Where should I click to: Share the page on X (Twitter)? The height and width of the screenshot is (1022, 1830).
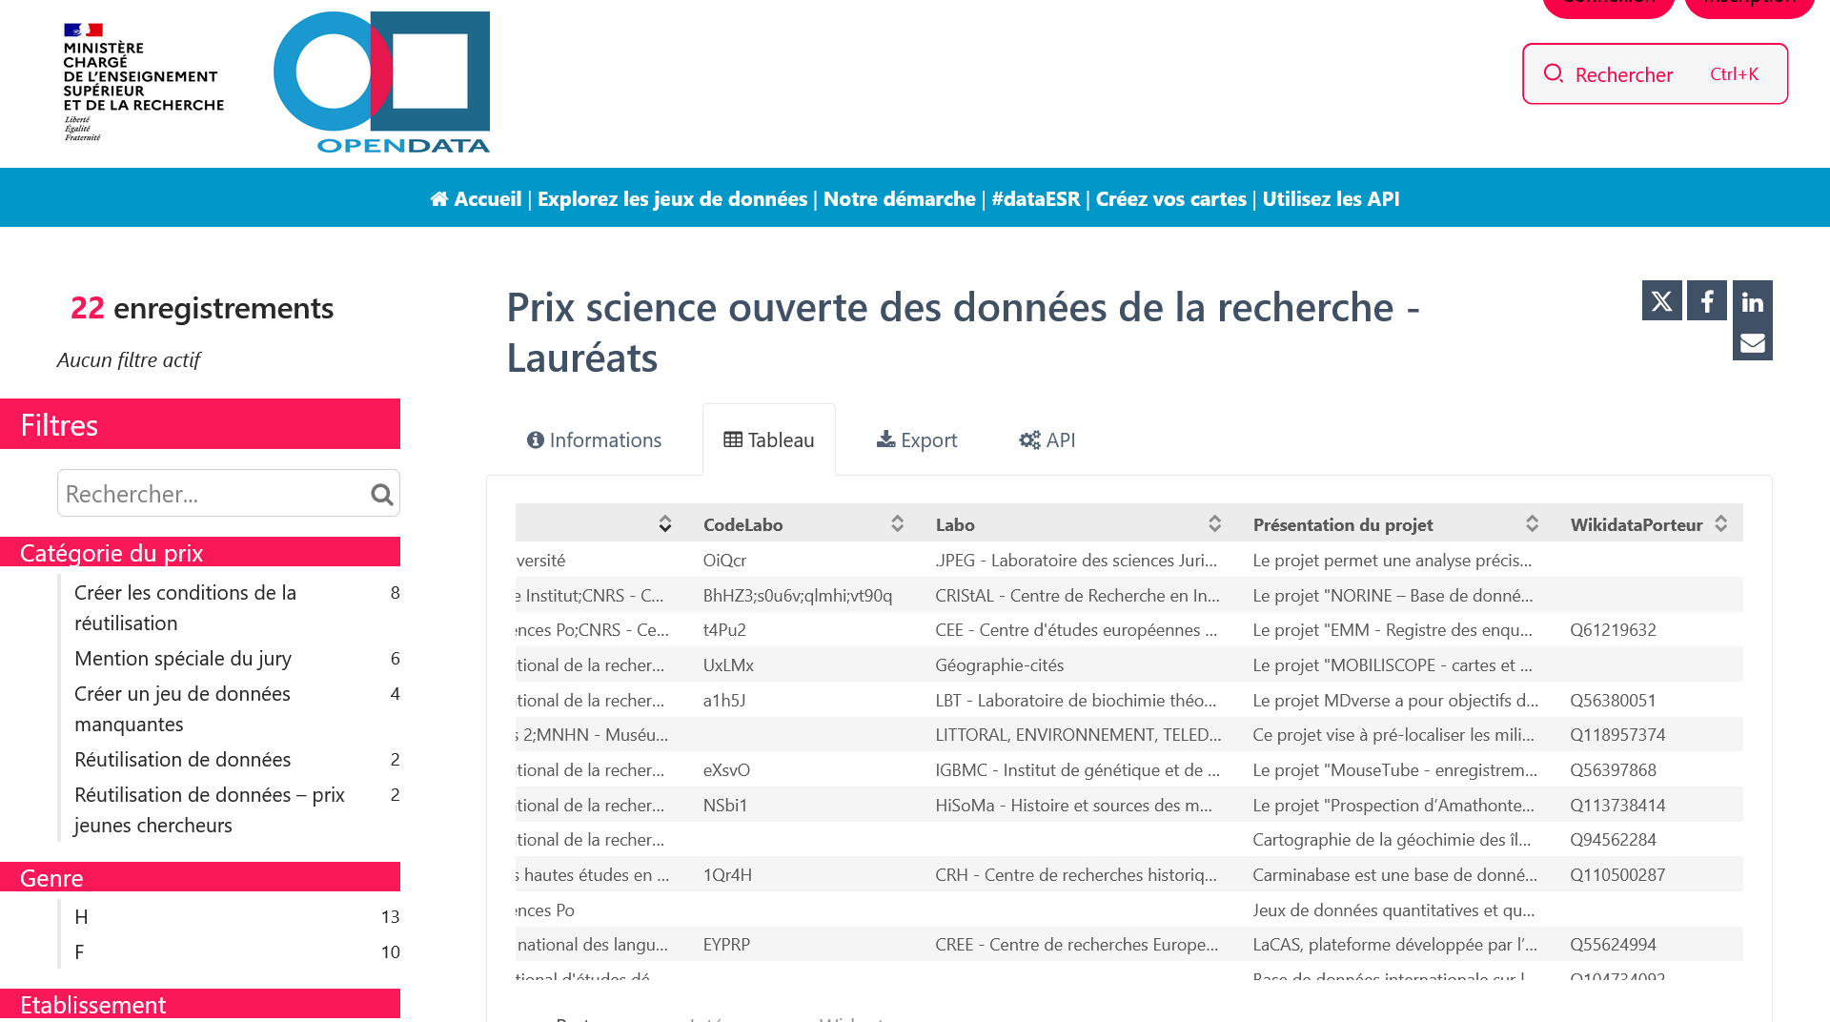tap(1661, 301)
